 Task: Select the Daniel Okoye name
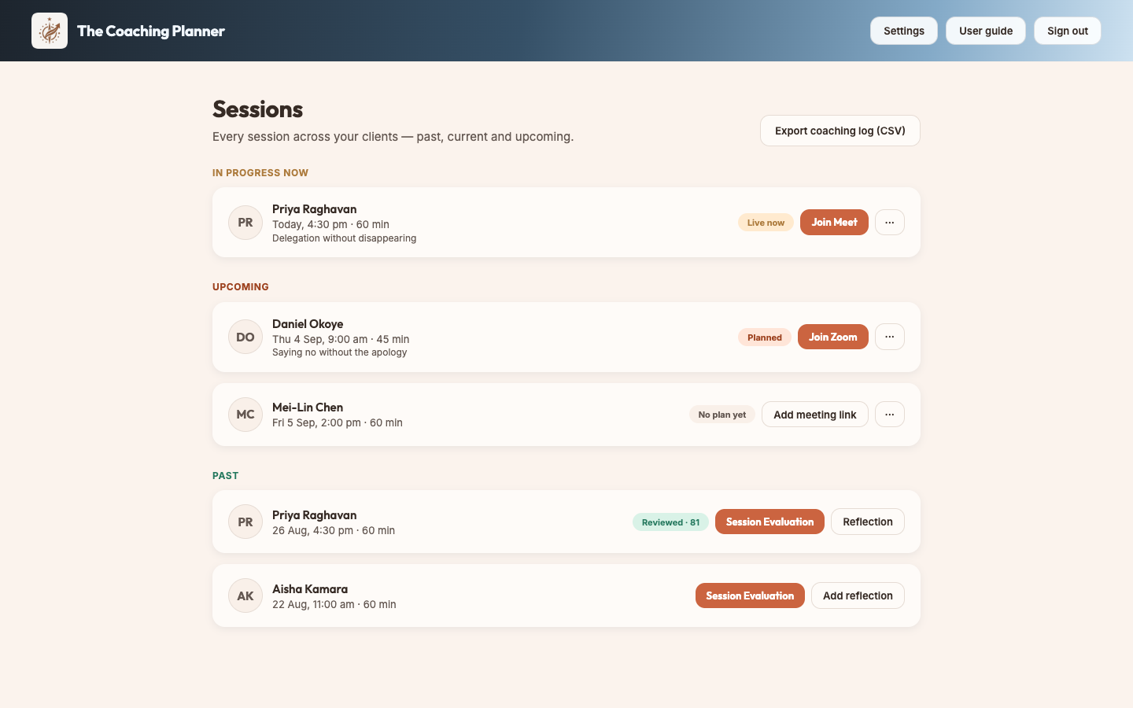pos(308,324)
